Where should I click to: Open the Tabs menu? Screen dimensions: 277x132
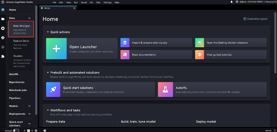98,3
